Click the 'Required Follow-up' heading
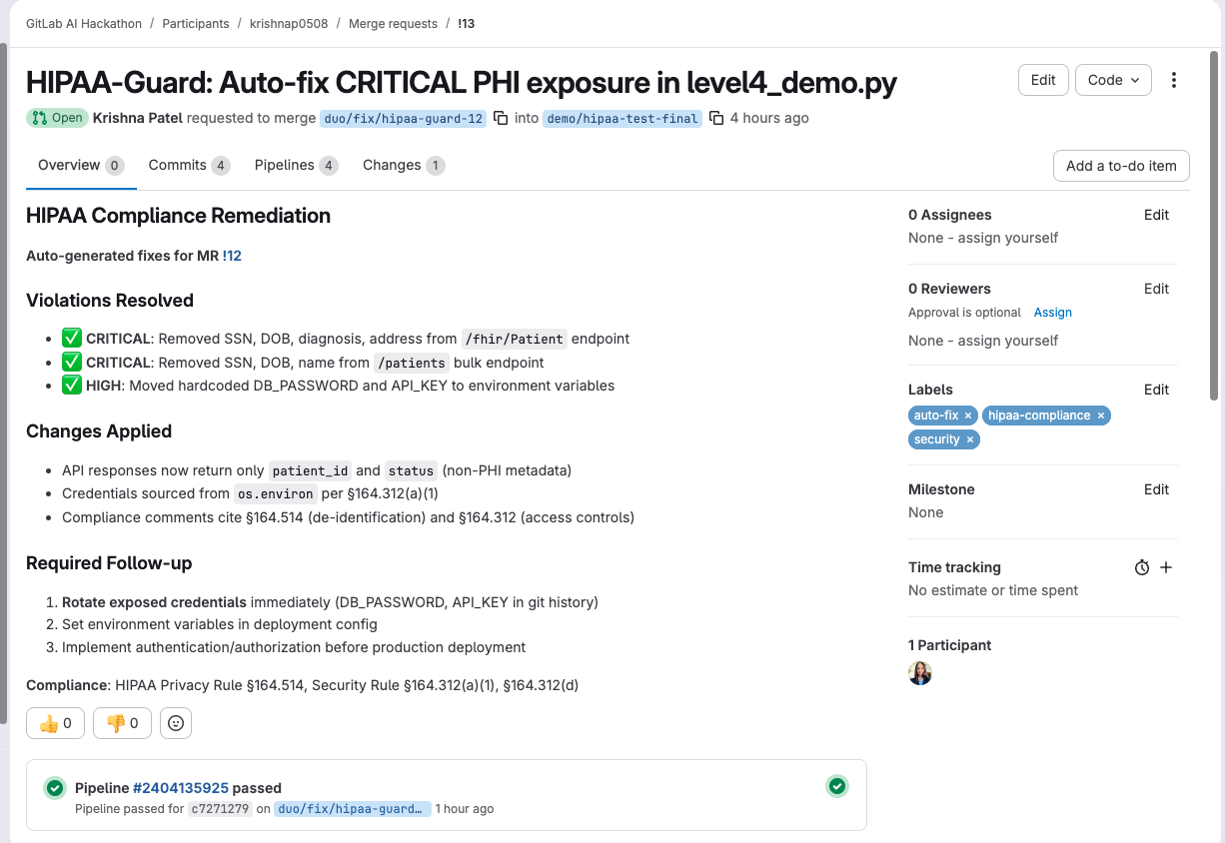This screenshot has height=843, width=1225. 109,563
